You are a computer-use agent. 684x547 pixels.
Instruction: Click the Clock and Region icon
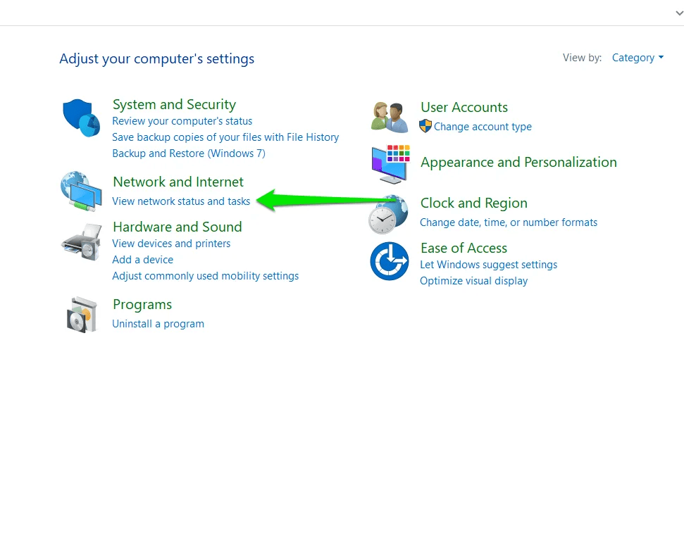[x=388, y=215]
